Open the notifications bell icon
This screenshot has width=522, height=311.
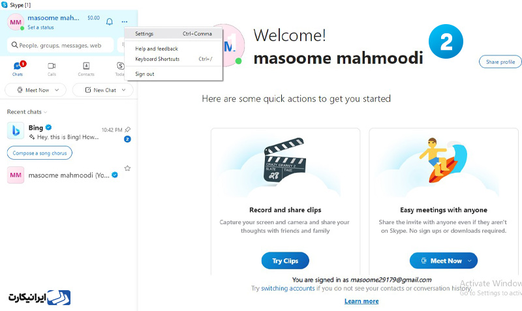coord(109,22)
